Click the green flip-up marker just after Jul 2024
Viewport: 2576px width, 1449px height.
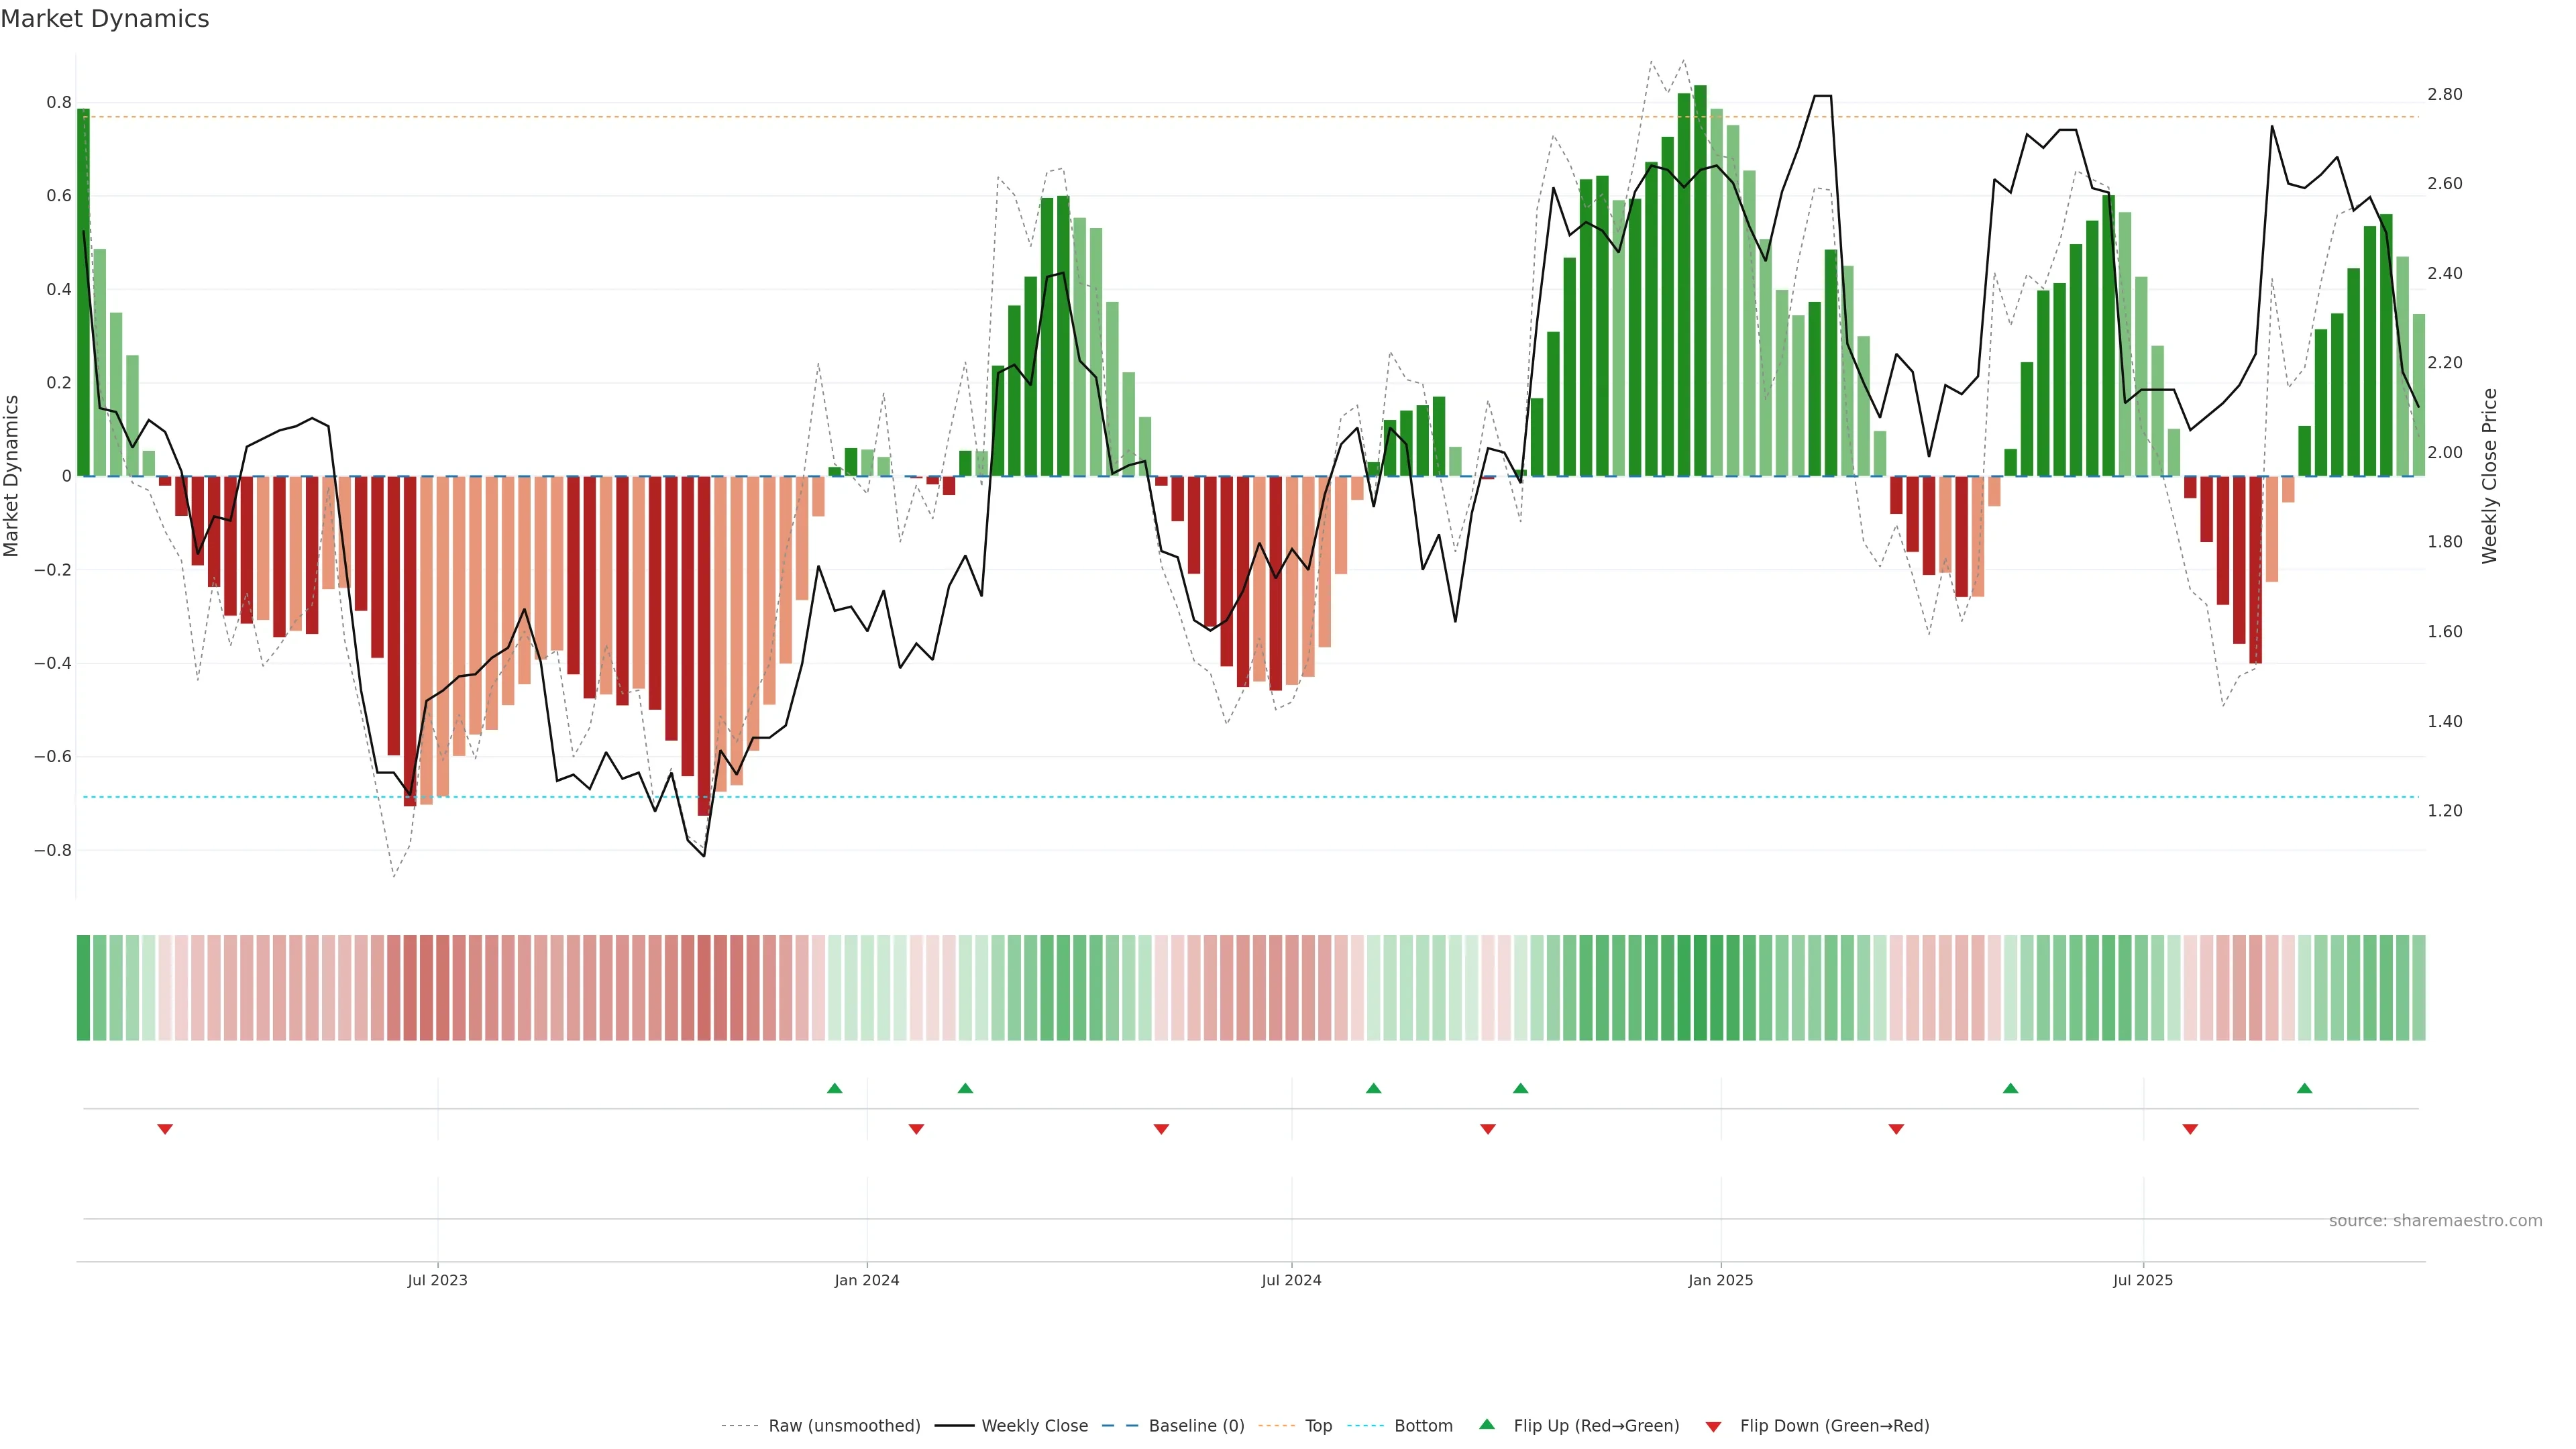(x=1373, y=1088)
